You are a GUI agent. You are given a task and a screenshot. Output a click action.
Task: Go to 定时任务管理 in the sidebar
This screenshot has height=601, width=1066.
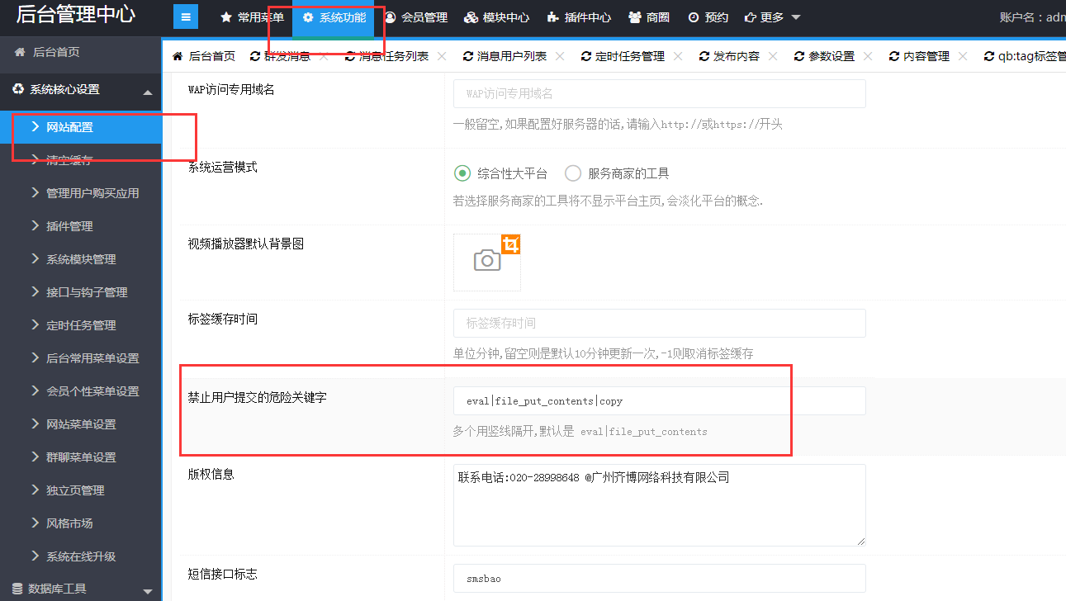click(x=81, y=325)
